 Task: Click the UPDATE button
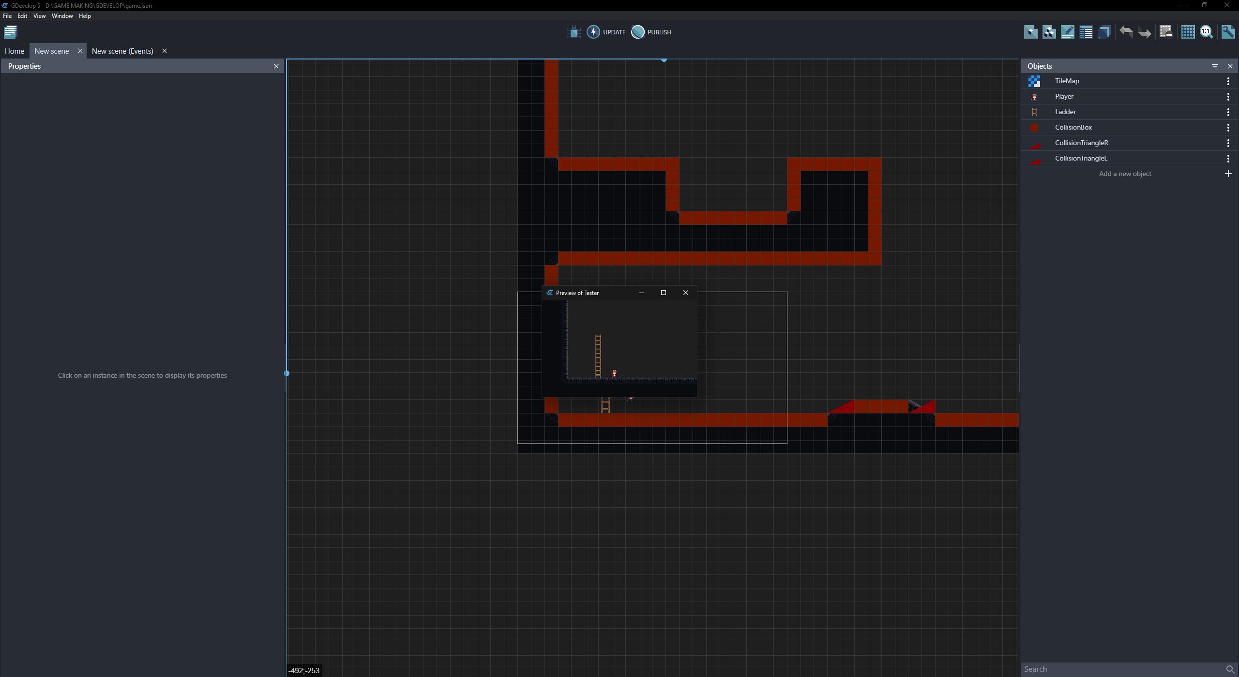[x=606, y=32]
